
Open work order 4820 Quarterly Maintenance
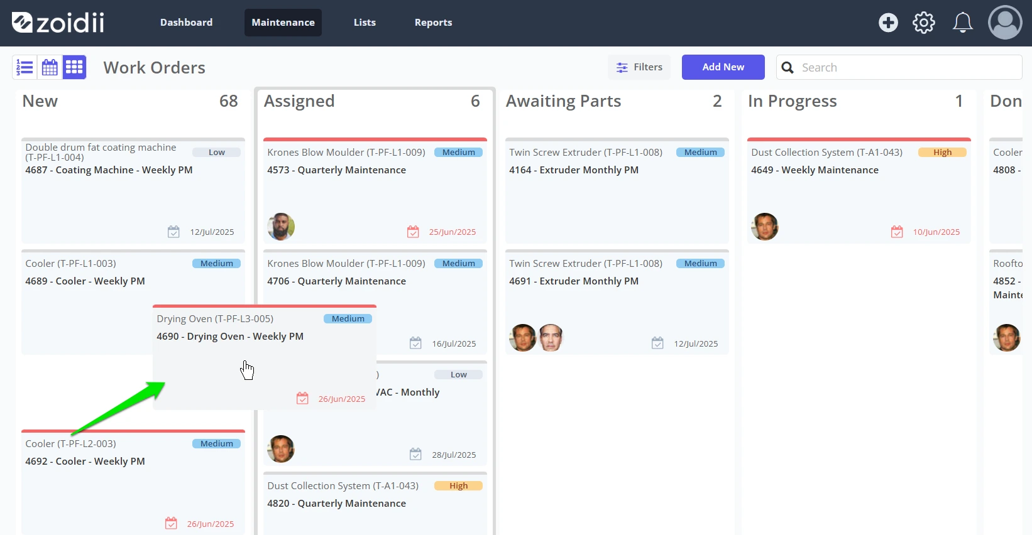pos(336,504)
